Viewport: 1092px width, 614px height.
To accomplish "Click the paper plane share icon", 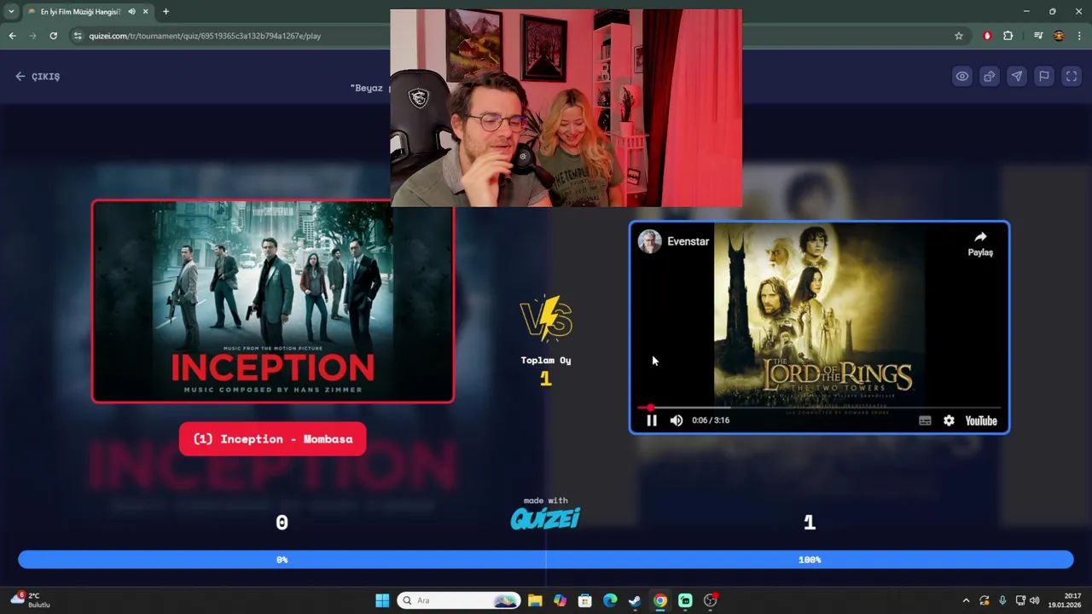I will pos(1017,76).
